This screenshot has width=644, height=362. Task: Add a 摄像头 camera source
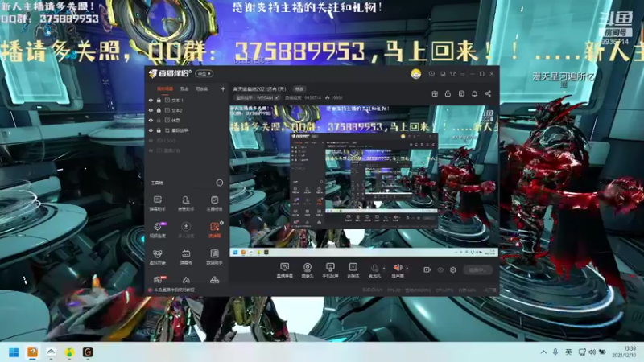[x=308, y=270]
